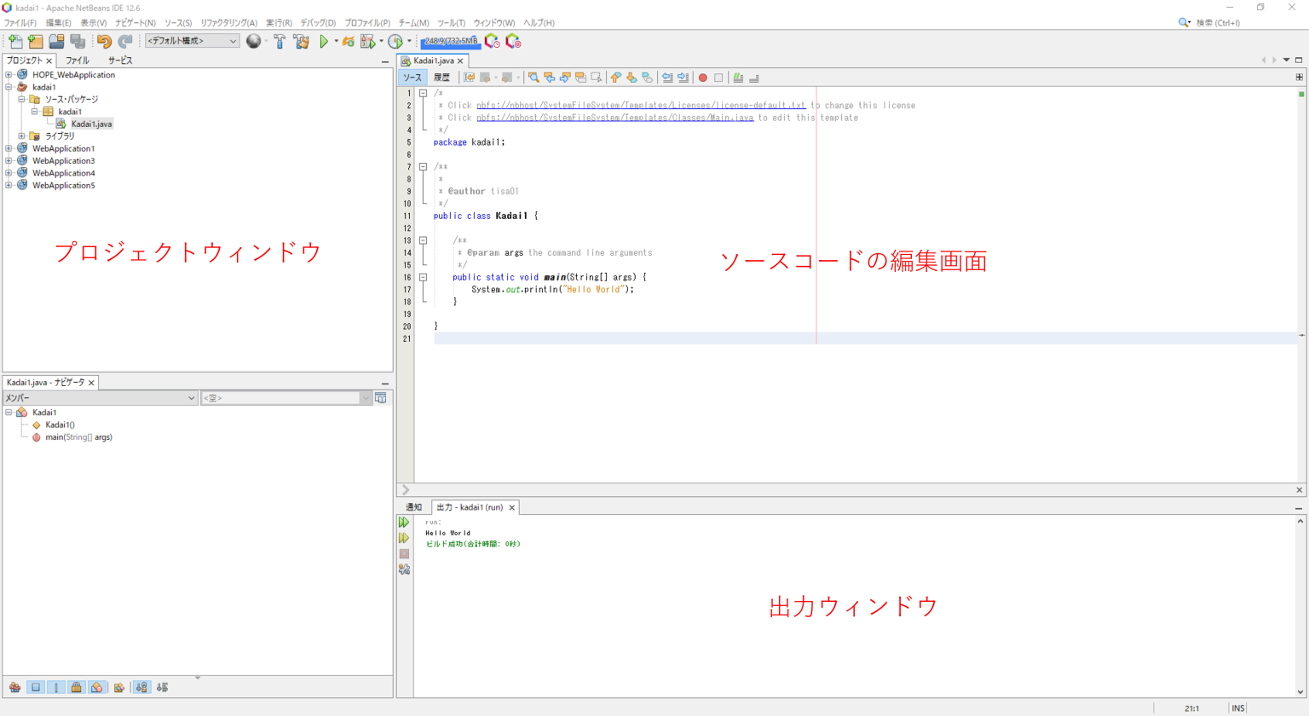Click the memory usage bar in toolbar
Screen dimensions: 1309x716
coord(451,41)
